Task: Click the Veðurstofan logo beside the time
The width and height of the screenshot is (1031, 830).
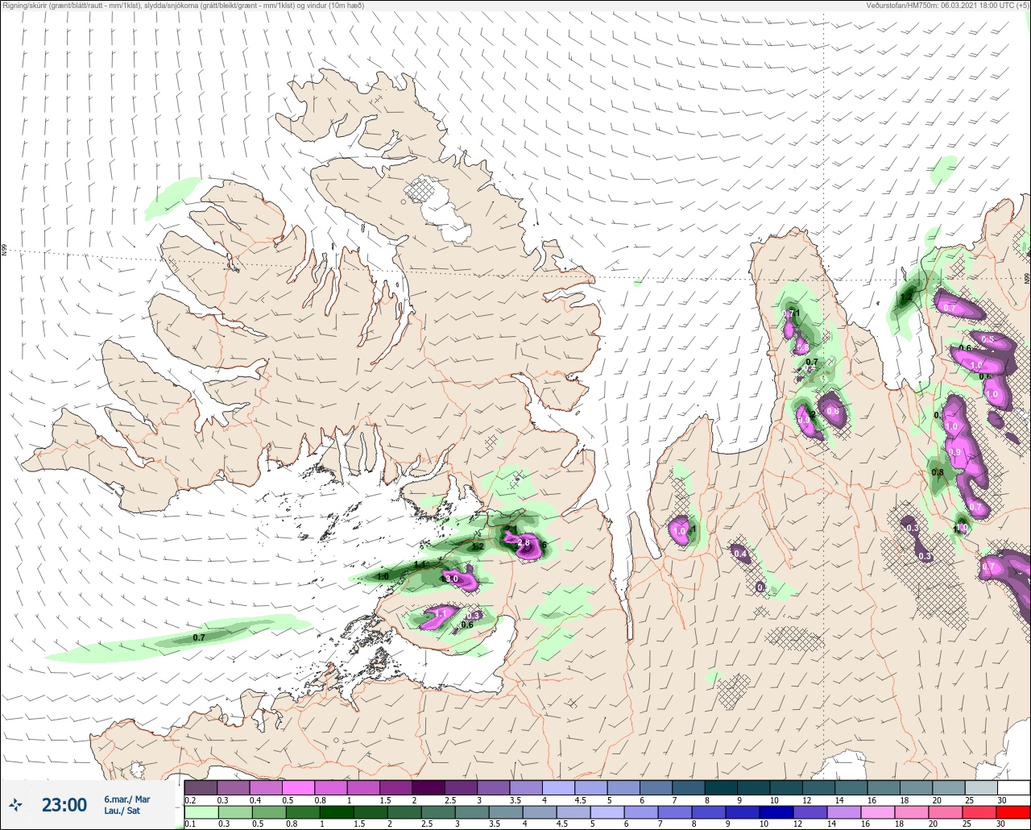Action: click(15, 804)
